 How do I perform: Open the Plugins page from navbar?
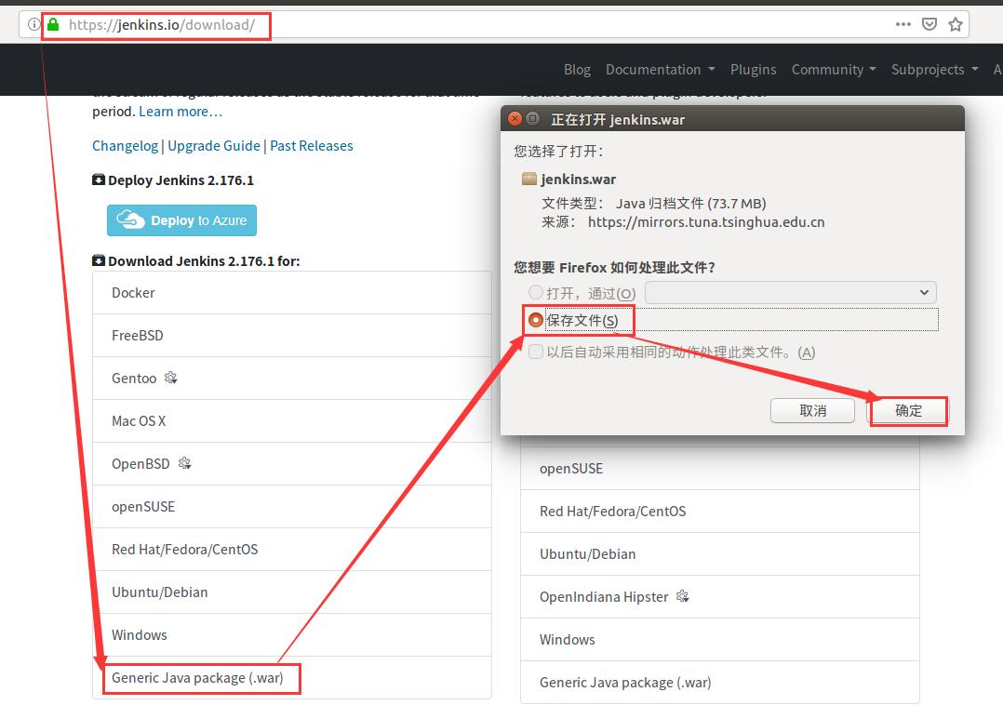pyautogui.click(x=753, y=69)
